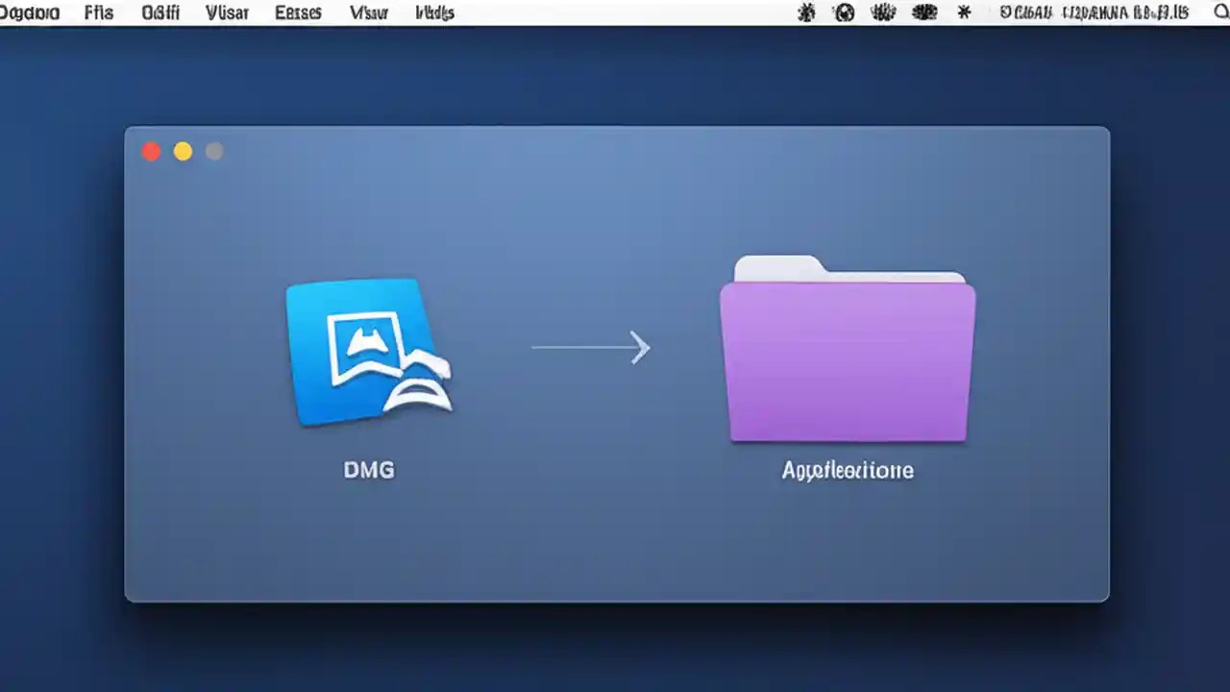The image size is (1230, 692).
Task: Click the leftmost status icon near the clock
Action: click(x=807, y=12)
